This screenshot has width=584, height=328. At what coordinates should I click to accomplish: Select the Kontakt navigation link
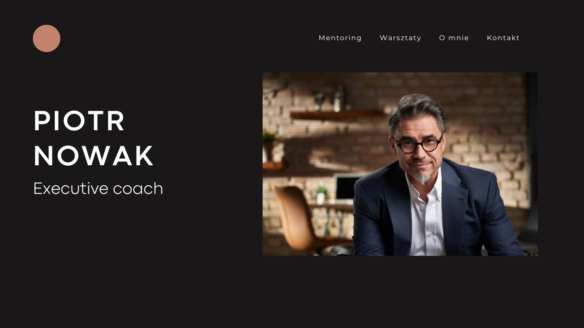click(x=503, y=38)
